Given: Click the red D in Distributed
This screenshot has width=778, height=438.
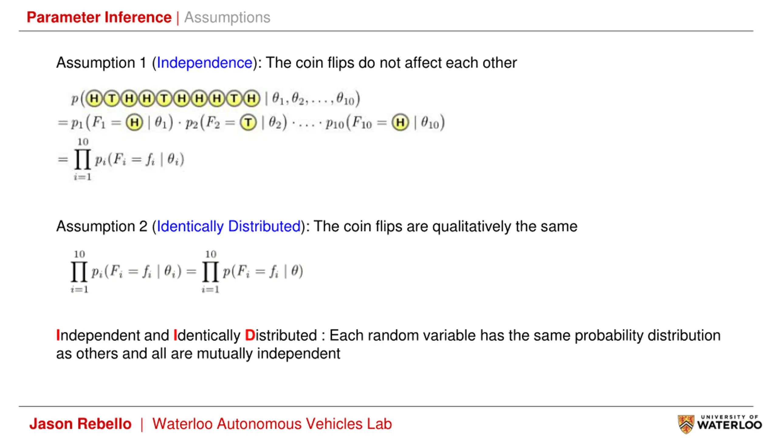Looking at the screenshot, I should (x=250, y=335).
